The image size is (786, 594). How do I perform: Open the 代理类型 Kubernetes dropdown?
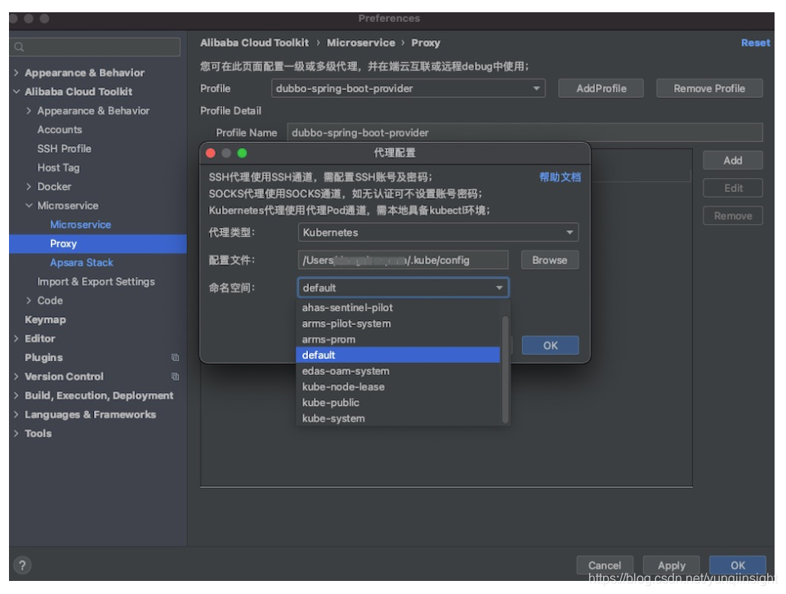click(x=438, y=233)
